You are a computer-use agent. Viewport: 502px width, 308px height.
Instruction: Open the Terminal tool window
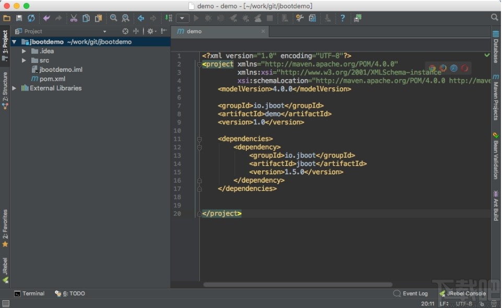point(29,293)
